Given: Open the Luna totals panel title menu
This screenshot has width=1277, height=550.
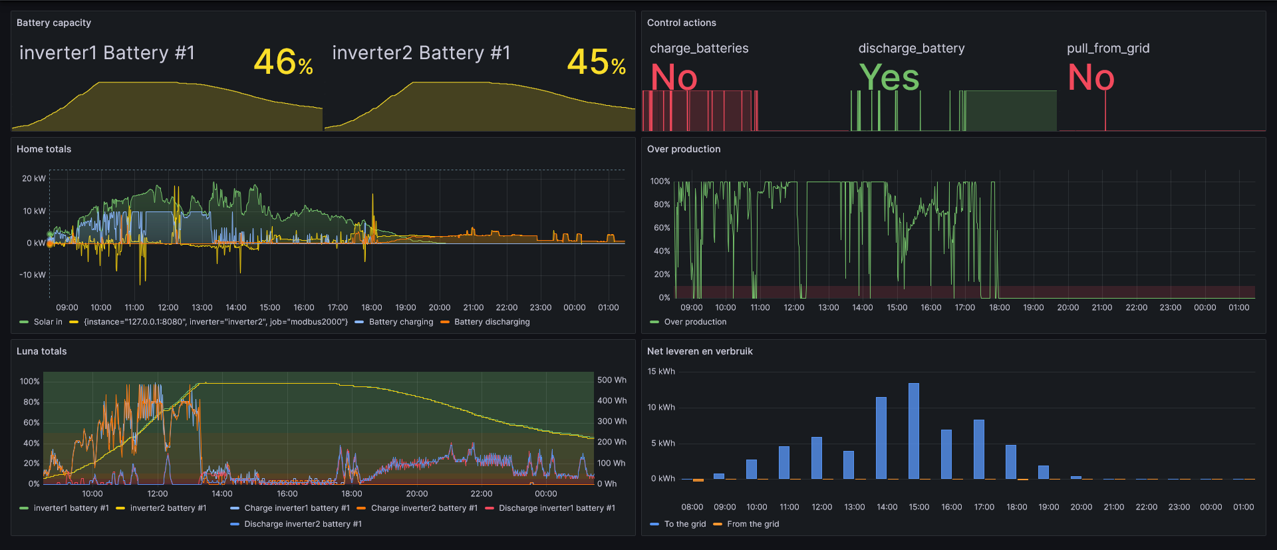Looking at the screenshot, I should click(42, 351).
